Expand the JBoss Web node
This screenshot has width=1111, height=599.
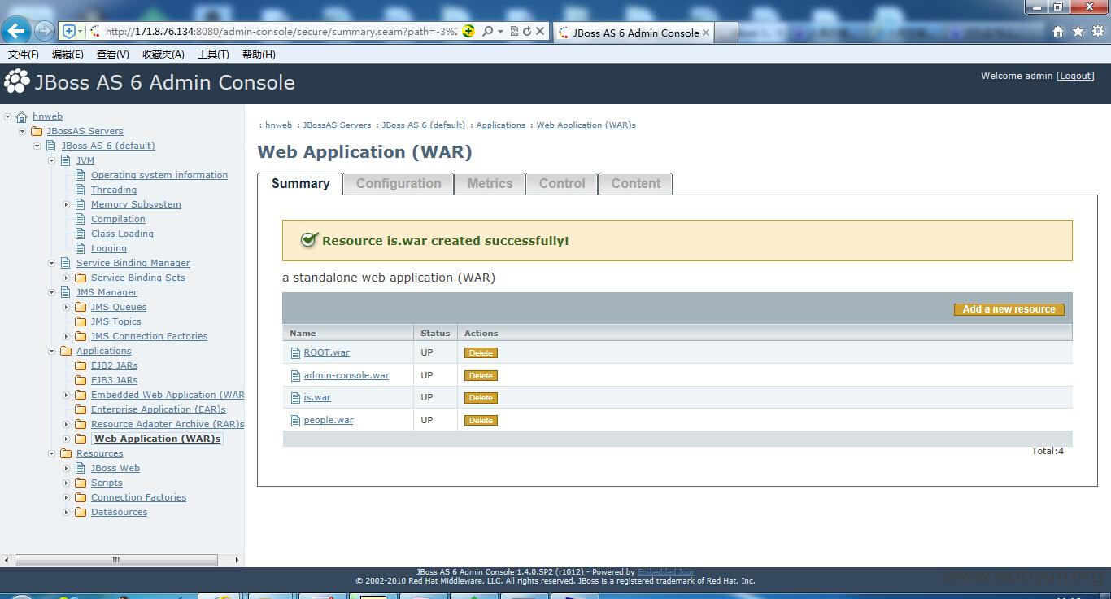coord(67,468)
